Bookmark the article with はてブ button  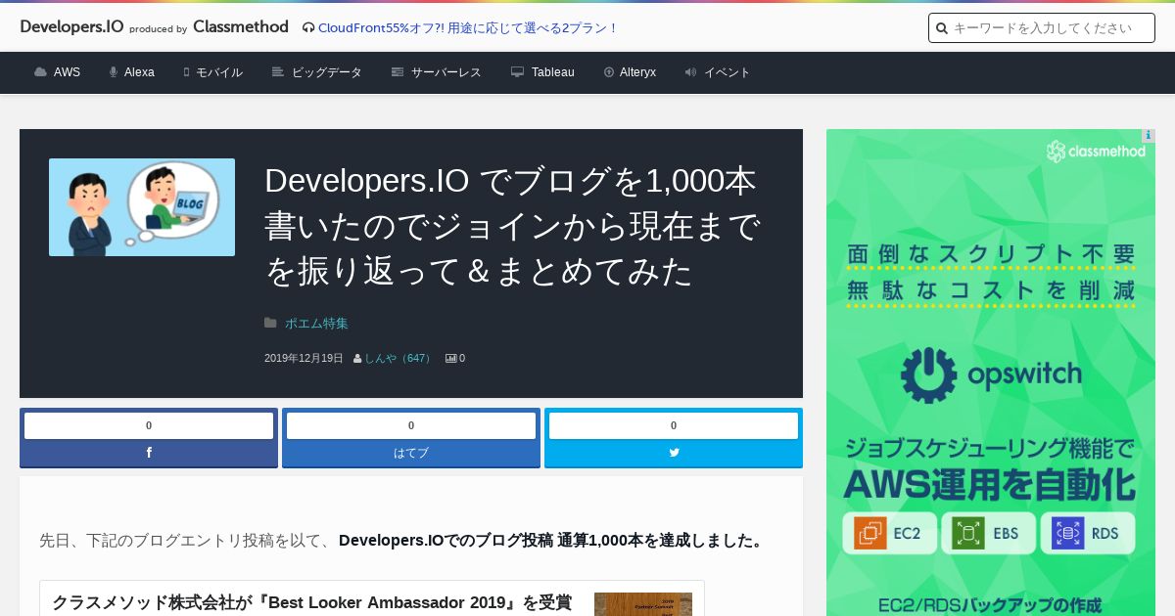[x=411, y=453]
